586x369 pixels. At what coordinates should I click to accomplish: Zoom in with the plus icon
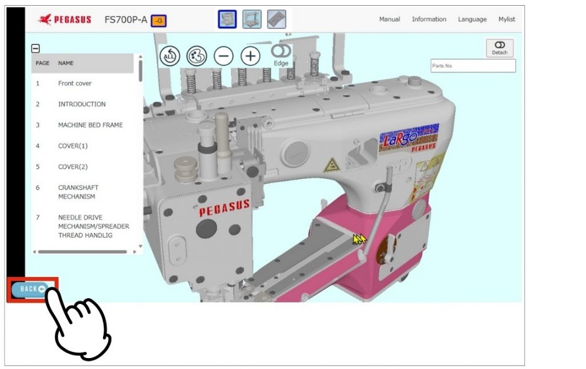click(250, 55)
